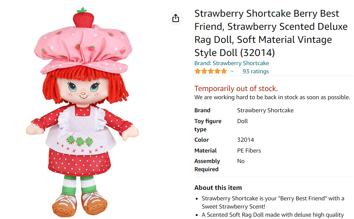Click the 'Toy figure type' label
The height and width of the screenshot is (219, 354).
tap(208, 125)
